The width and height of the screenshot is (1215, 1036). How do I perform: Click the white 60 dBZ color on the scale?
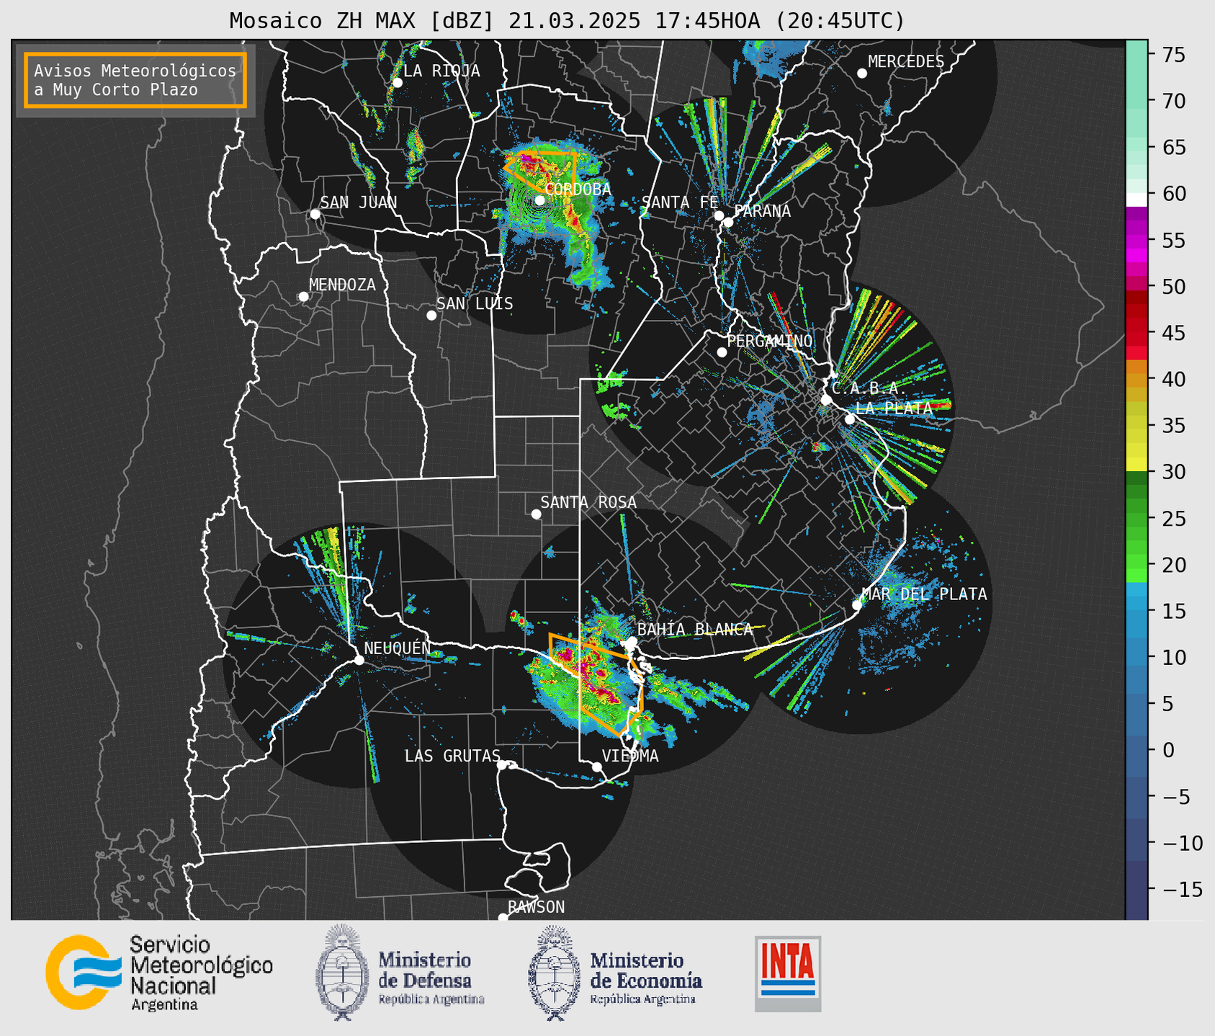[1136, 200]
